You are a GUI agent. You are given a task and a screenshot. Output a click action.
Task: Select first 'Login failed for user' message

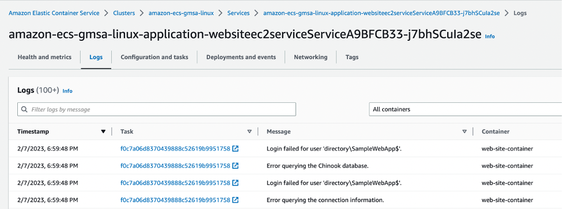tap(334, 149)
